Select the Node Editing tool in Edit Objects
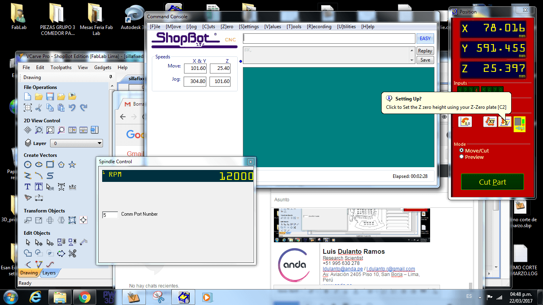 click(39, 242)
